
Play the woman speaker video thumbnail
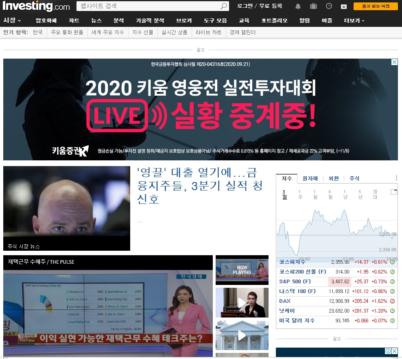pyautogui.click(x=242, y=302)
